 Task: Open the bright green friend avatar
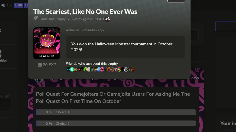72,69
